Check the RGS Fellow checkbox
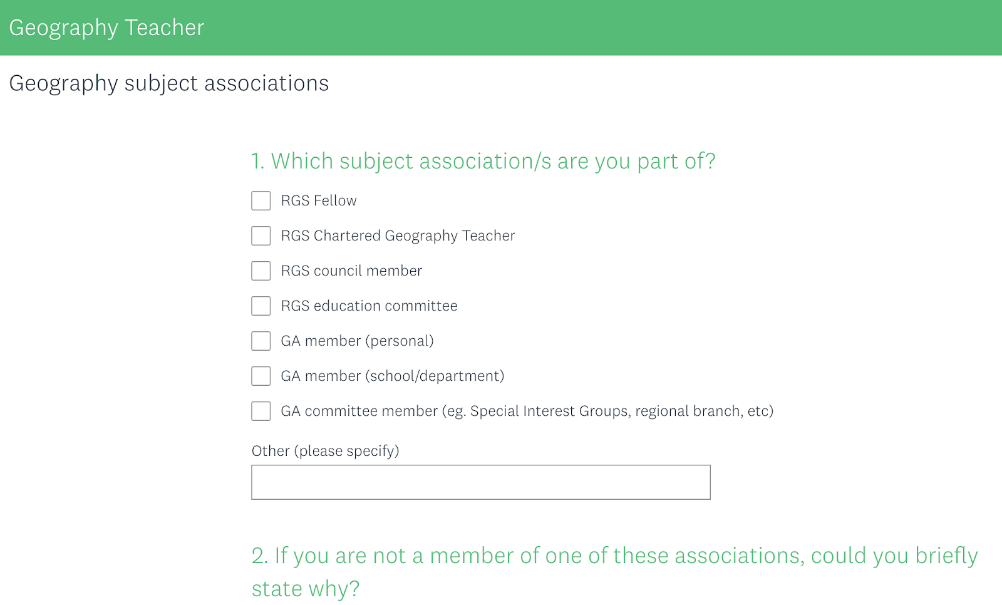 (261, 200)
